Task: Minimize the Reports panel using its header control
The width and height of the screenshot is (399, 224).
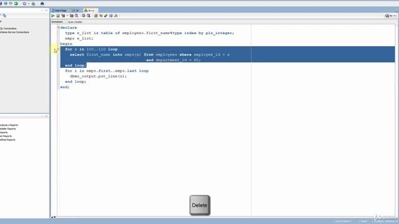Action: pos(42,116)
